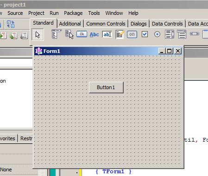Pick the TComboBox component icon
Screen dimensions: 208x176
coord(182,34)
